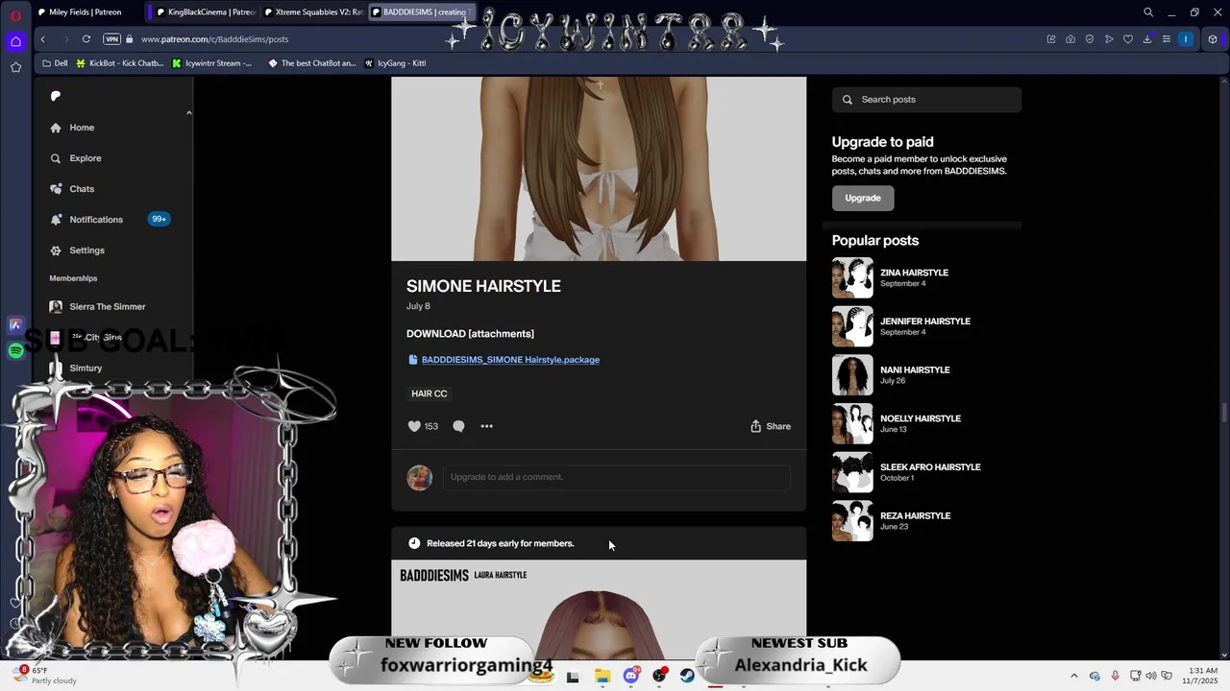Open ad blocker shield icon
The width and height of the screenshot is (1230, 691).
1090,39
